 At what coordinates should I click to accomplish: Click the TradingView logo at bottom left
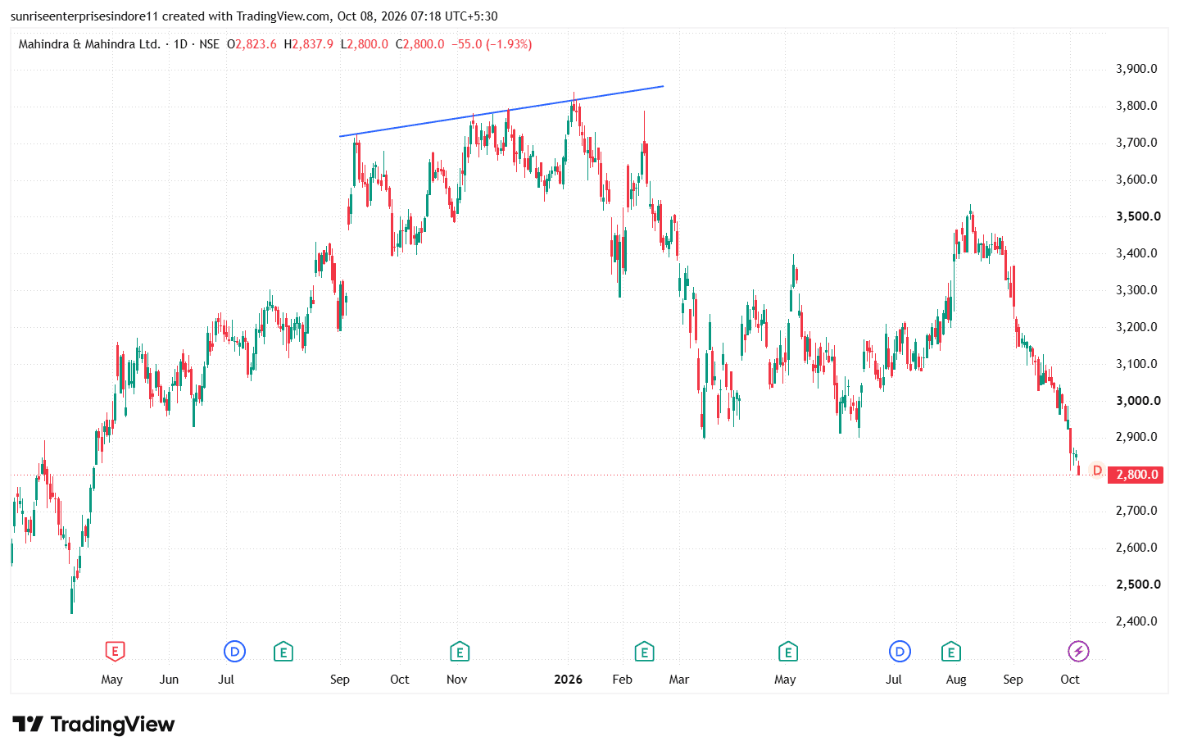click(x=93, y=724)
